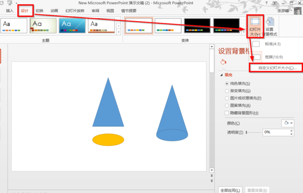The height and width of the screenshot is (193, 303).
Task: Open the 颜色(C) fill color dropdown
Action: 288,123
